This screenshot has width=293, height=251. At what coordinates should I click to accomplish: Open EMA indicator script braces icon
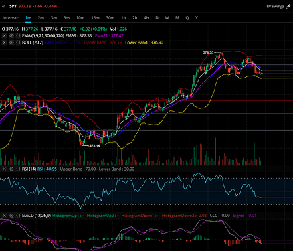tap(18, 35)
